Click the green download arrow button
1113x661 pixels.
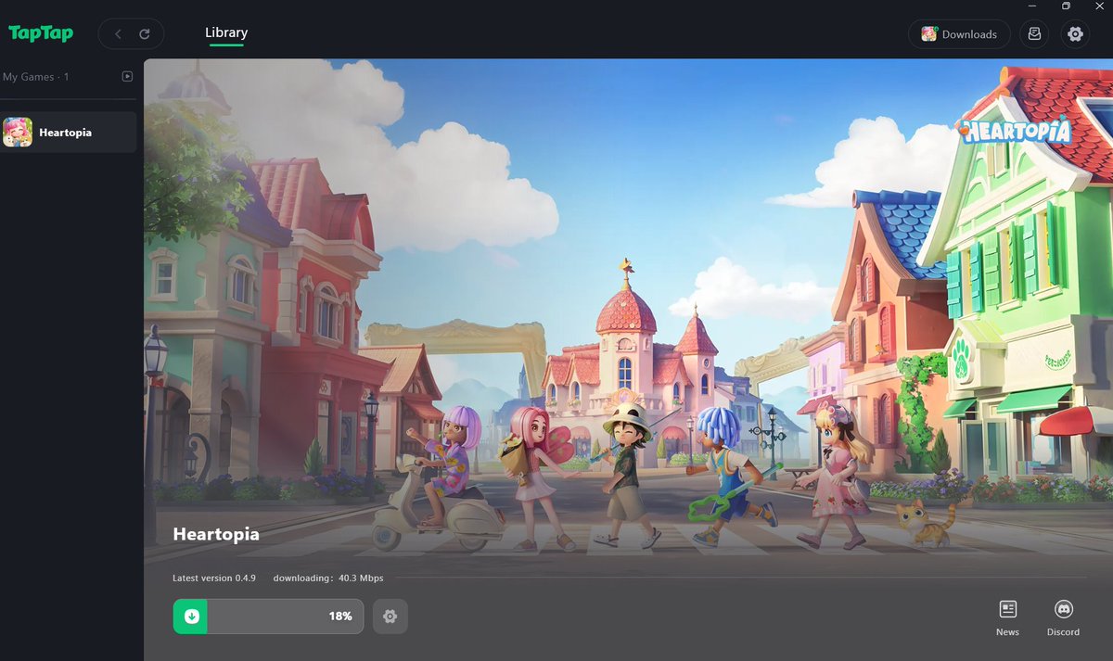(190, 617)
